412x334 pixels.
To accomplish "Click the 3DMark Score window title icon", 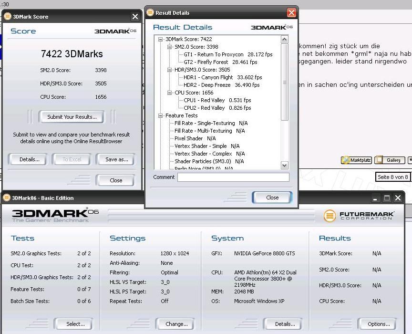I will pos(8,16).
